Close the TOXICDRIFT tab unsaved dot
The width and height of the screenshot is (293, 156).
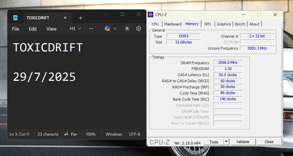[x=65, y=18]
